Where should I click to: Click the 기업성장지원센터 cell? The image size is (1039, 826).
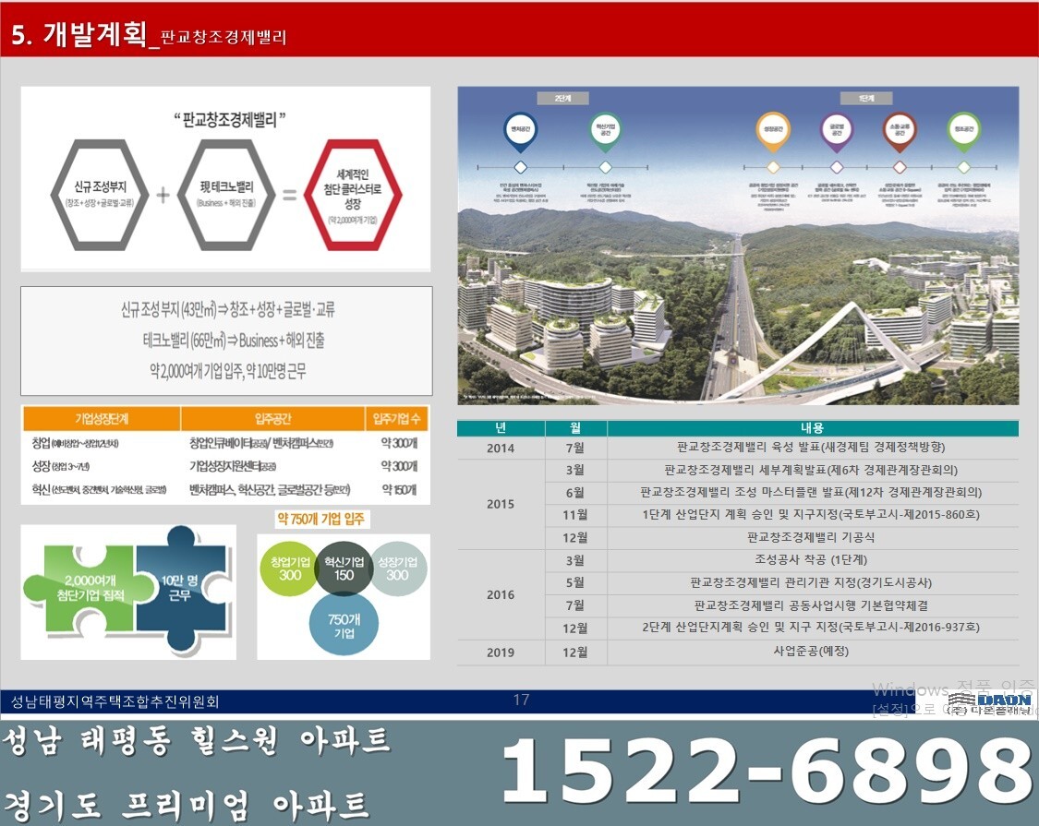[233, 466]
